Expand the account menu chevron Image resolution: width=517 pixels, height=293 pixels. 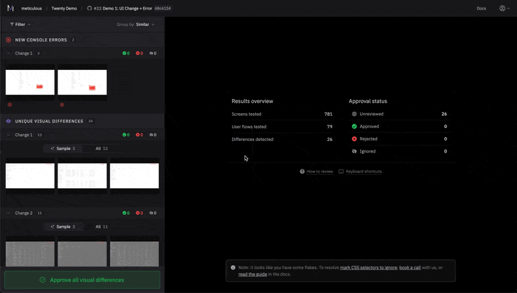509,8
